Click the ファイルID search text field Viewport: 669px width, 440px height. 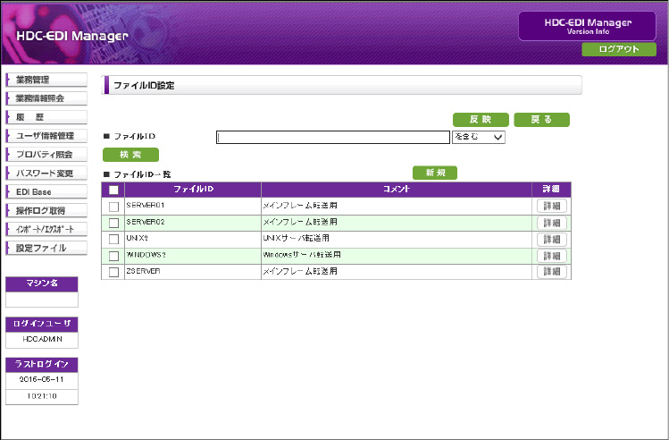pyautogui.click(x=332, y=137)
